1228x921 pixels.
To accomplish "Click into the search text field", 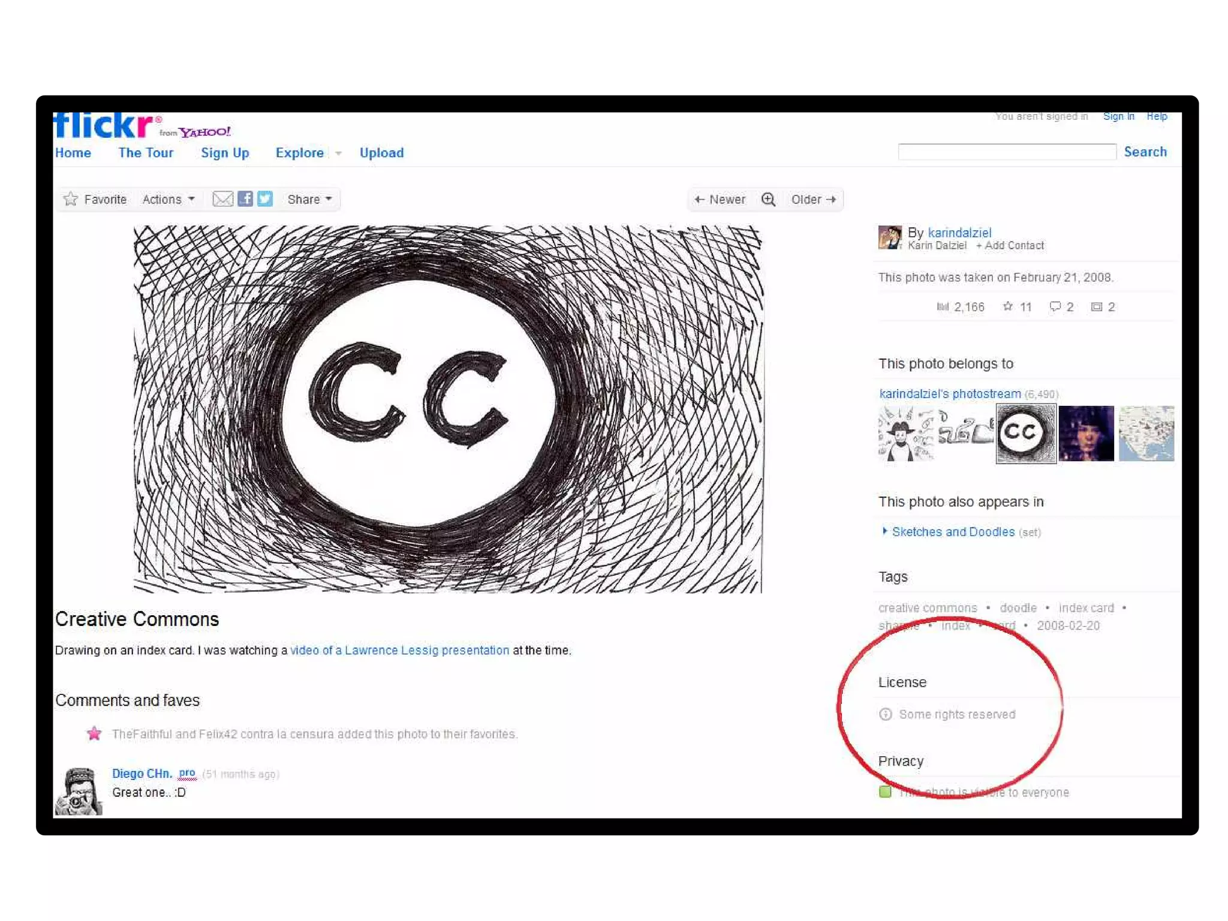I will (x=1007, y=152).
